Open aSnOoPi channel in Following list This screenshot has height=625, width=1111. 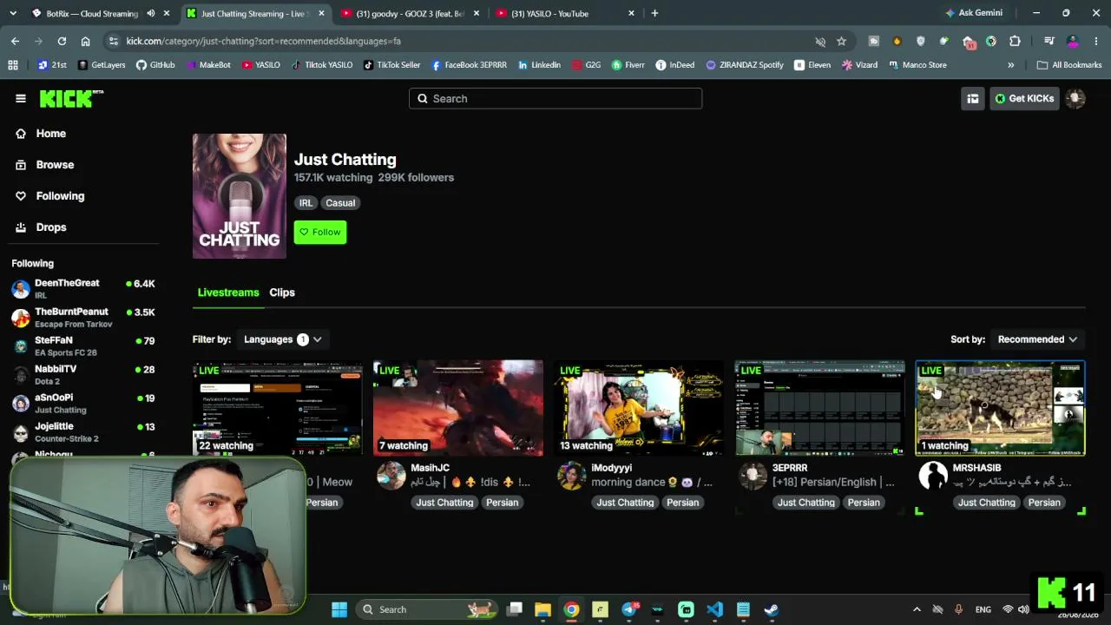tap(83, 403)
